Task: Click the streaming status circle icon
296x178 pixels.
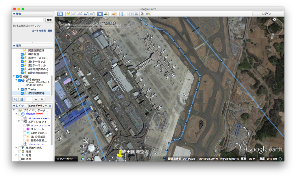Action: click(x=280, y=159)
